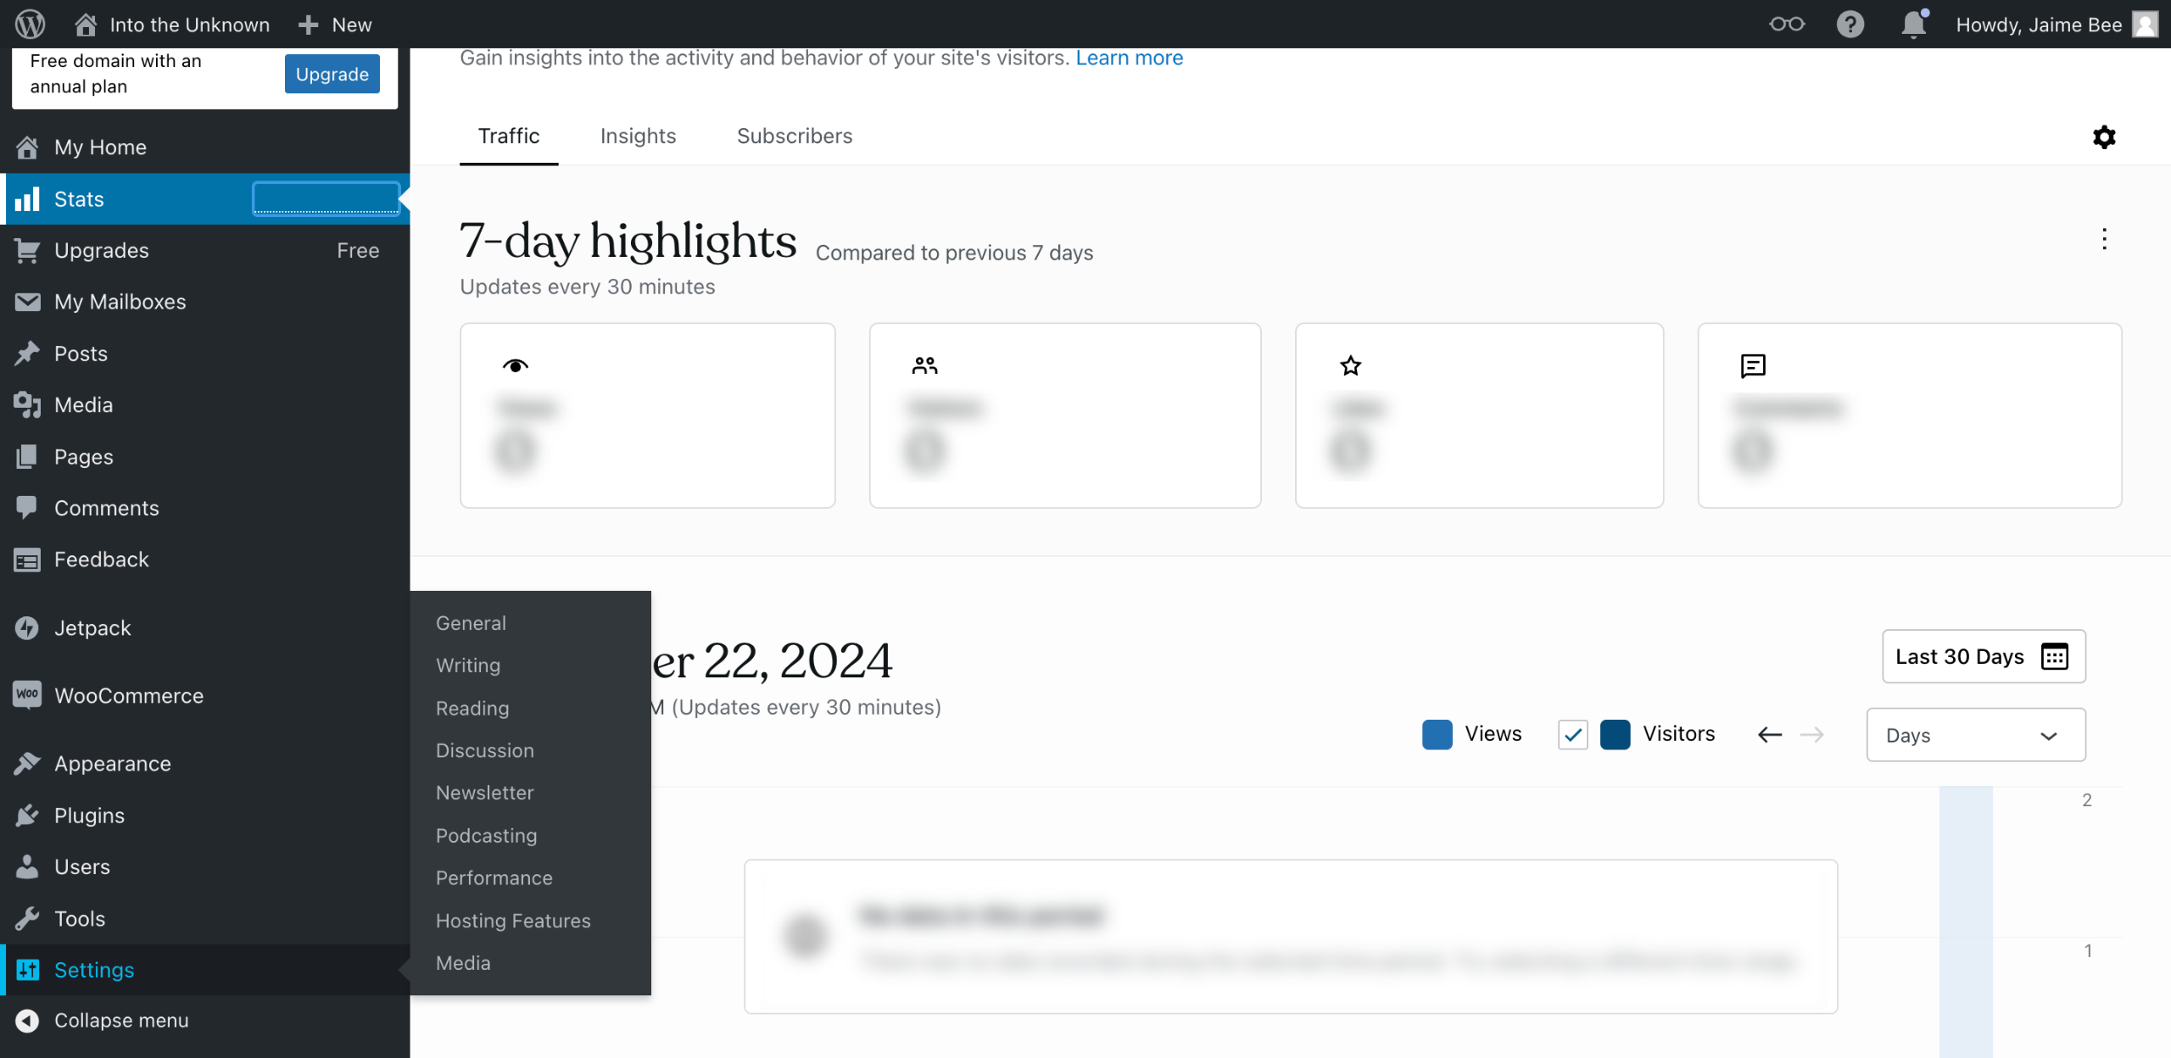Open the notifications bell
2171x1058 pixels.
tap(1913, 24)
